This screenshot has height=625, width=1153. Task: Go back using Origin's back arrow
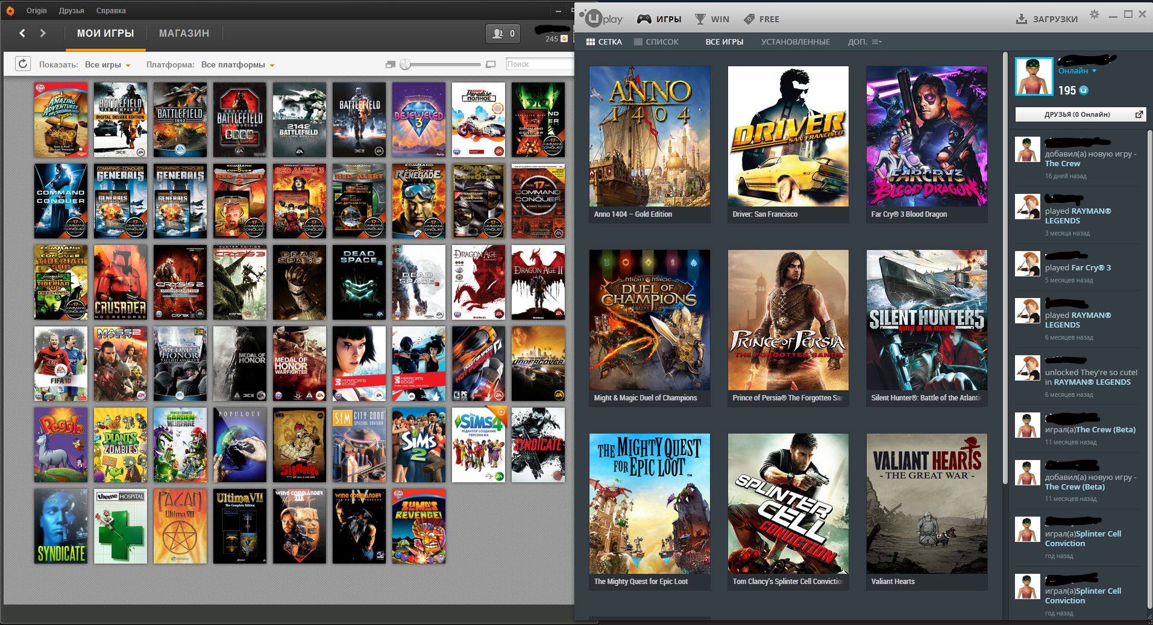click(22, 33)
